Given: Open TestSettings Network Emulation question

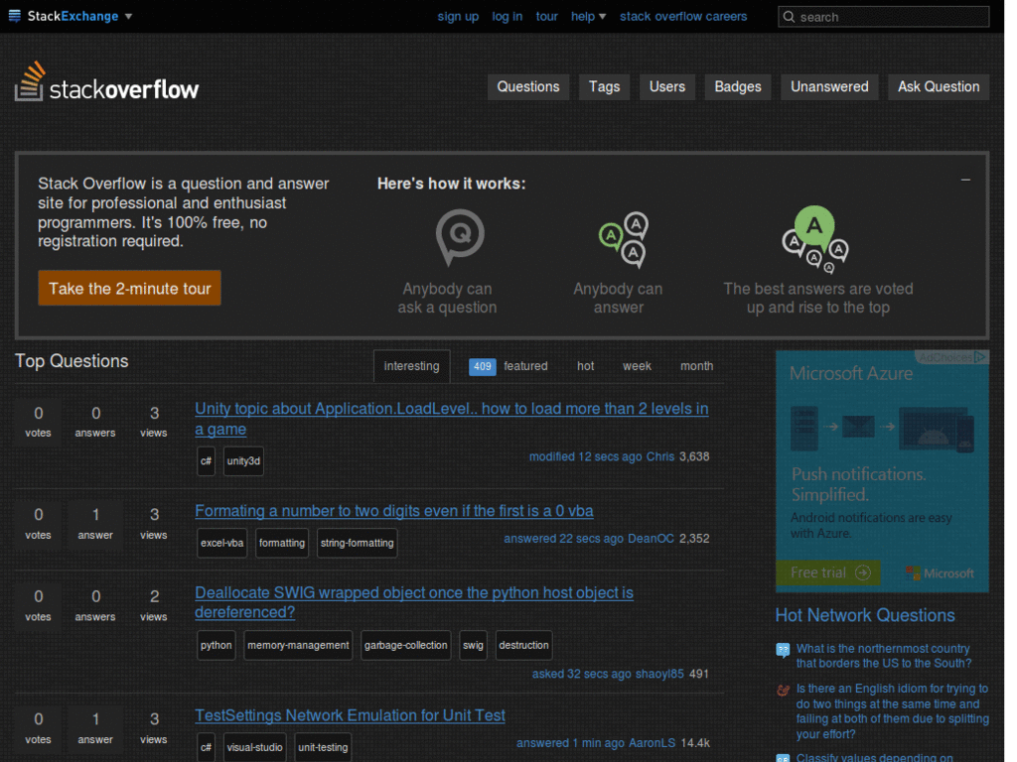Looking at the screenshot, I should [350, 715].
